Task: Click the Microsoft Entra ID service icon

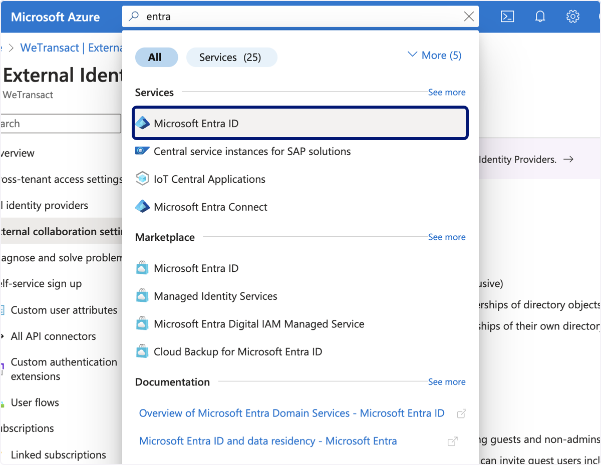Action: [143, 123]
